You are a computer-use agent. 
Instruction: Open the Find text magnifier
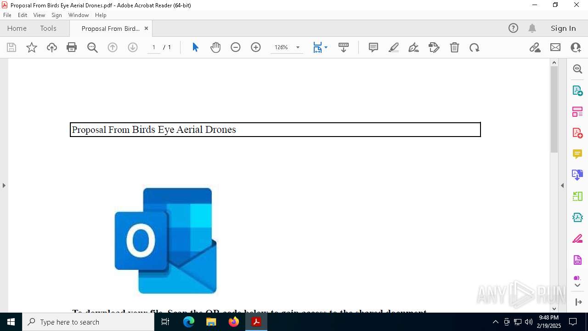click(92, 47)
